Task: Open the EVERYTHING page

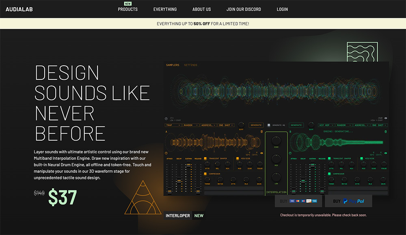Action: pos(165,9)
